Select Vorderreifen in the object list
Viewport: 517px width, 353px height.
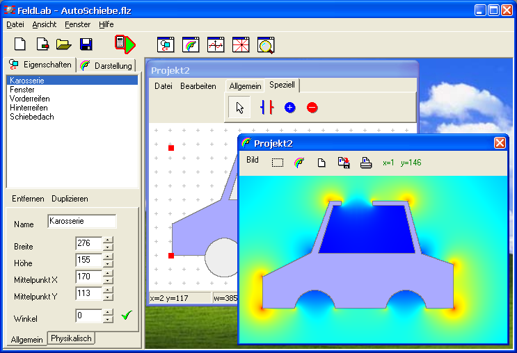pos(72,99)
